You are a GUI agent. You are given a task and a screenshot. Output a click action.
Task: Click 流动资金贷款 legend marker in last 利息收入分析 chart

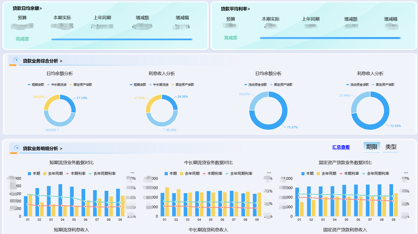point(348,85)
